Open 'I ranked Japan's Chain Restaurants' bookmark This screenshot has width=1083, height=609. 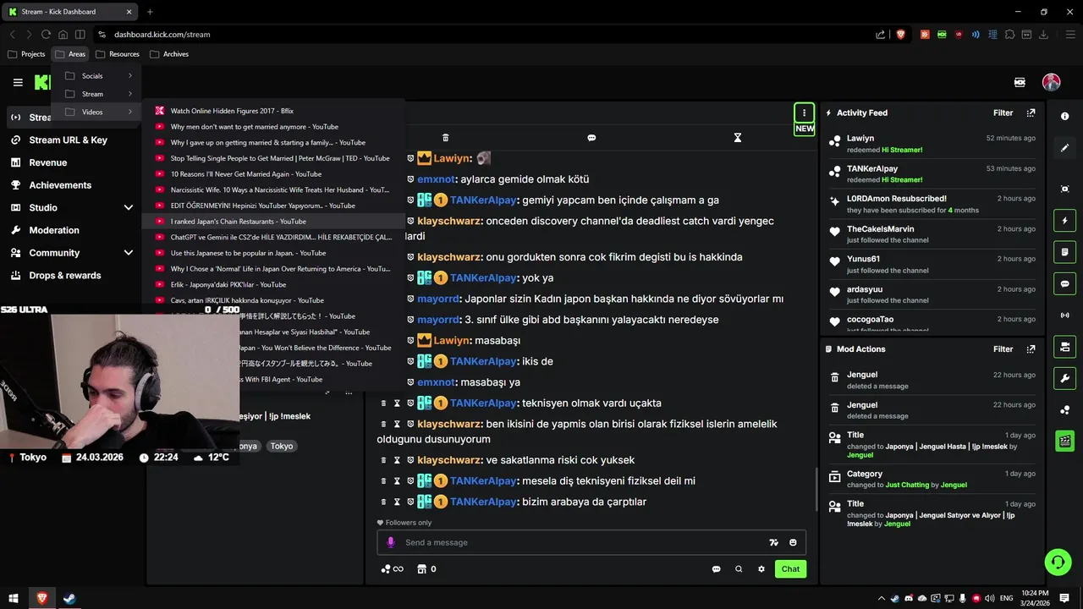[x=272, y=222]
